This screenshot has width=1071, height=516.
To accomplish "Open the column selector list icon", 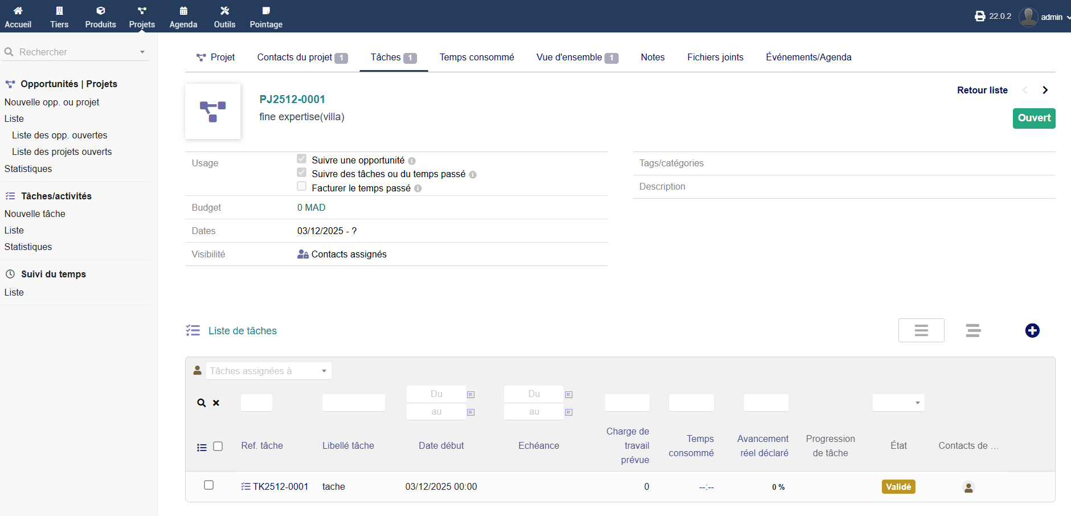I will [202, 448].
